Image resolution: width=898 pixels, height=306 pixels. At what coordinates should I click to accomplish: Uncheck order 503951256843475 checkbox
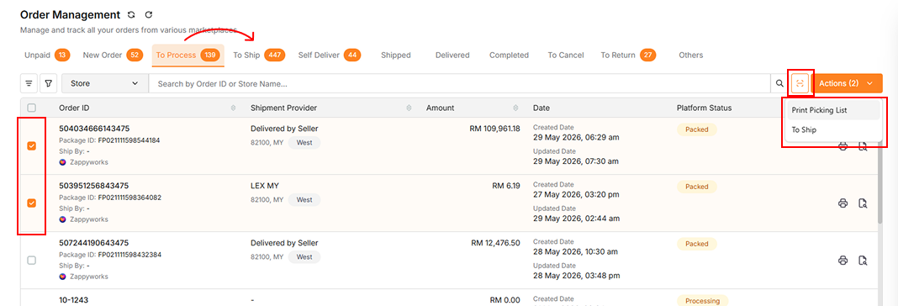click(x=31, y=203)
